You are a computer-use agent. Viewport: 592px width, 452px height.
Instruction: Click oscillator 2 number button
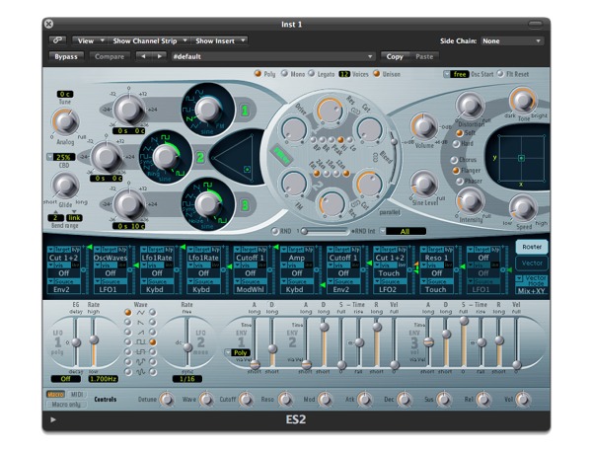(x=200, y=157)
